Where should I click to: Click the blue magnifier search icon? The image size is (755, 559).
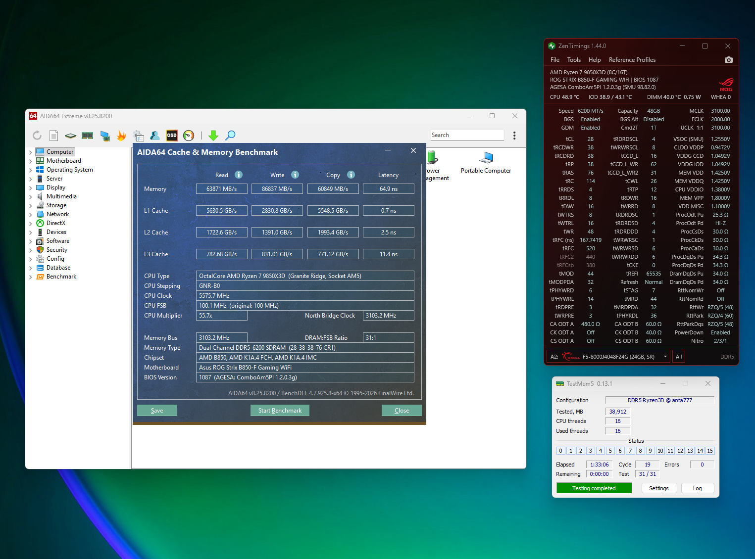click(230, 135)
